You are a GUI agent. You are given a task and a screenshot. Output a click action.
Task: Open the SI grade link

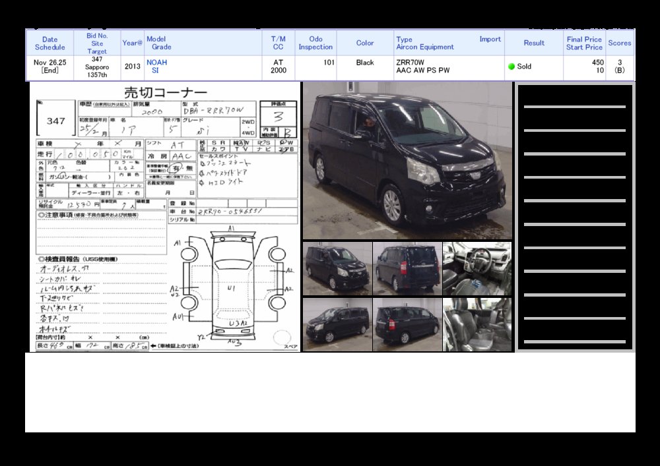tap(155, 70)
